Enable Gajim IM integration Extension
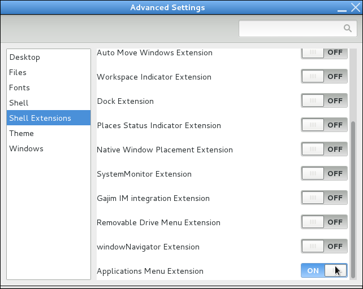 pyautogui.click(x=324, y=198)
